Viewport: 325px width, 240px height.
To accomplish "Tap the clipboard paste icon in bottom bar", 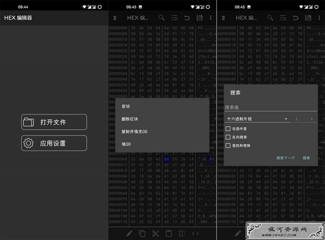I will tap(169, 234).
